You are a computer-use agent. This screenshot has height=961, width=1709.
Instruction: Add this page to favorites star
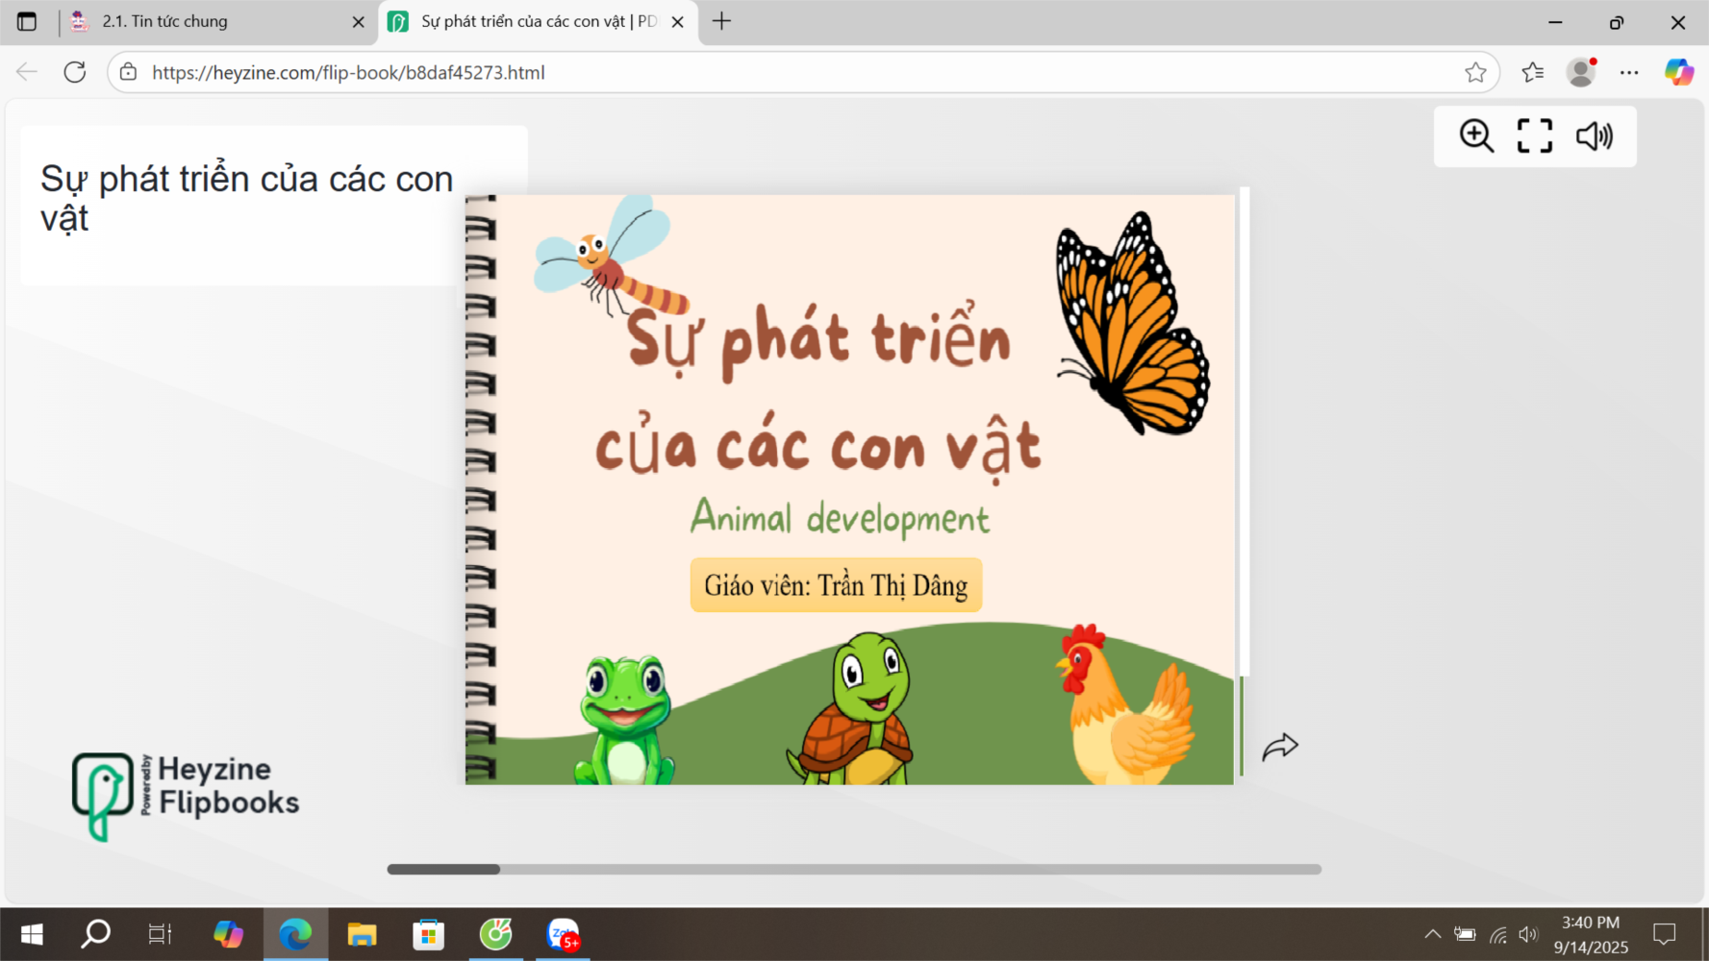pos(1475,72)
